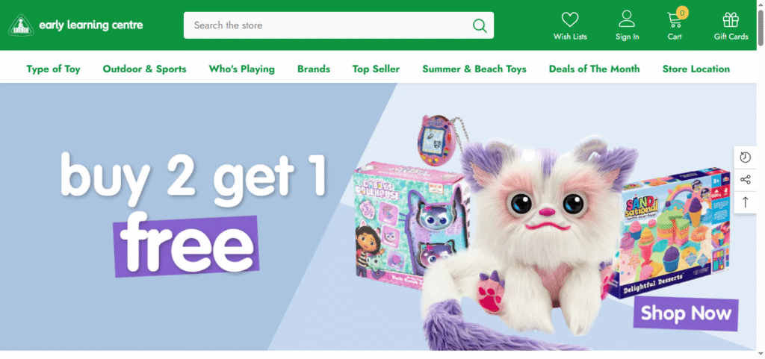Viewport: 765px width, 359px height.
Task: Go to Summer & Beach Toys
Action: click(474, 69)
